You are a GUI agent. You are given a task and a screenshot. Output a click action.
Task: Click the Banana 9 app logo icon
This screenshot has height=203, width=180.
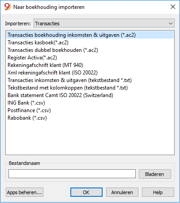pos(8,7)
